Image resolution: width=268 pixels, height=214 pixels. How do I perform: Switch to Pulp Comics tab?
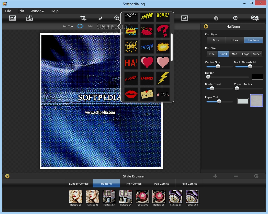(x=189, y=184)
